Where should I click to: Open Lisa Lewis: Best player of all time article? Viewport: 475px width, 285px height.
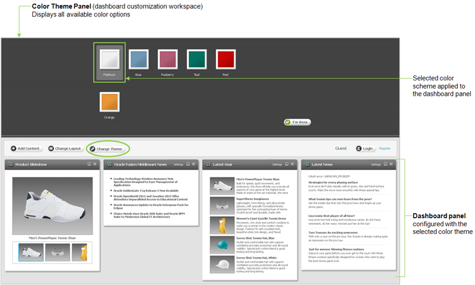coord(332,216)
